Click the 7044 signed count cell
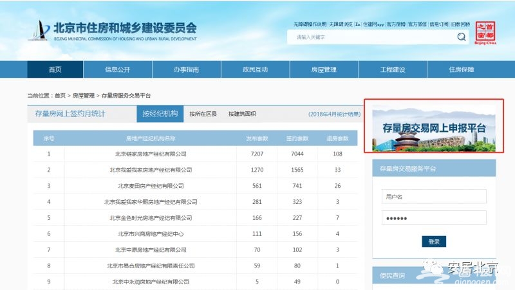 (297, 154)
